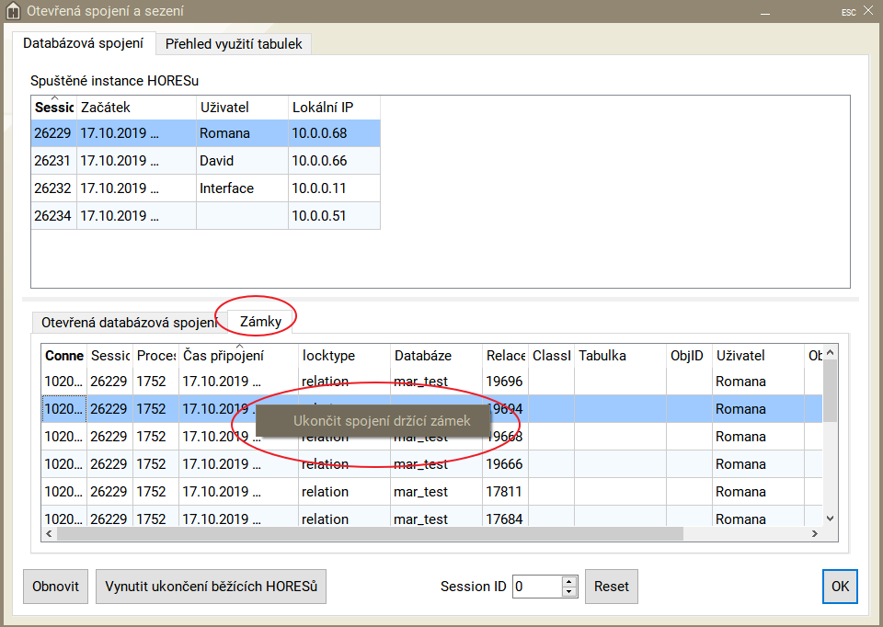Confirm the dialog with OK

840,587
